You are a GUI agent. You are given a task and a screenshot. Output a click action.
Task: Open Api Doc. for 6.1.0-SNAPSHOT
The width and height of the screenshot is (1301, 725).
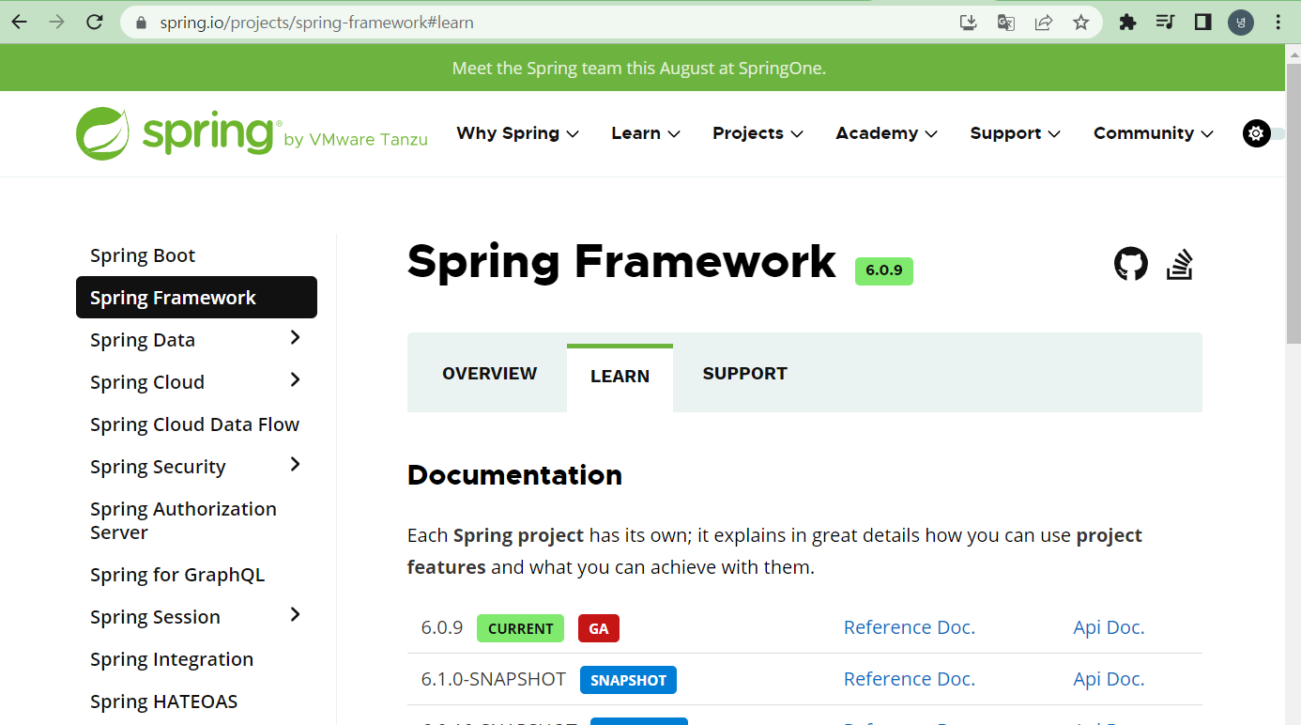[1109, 679]
